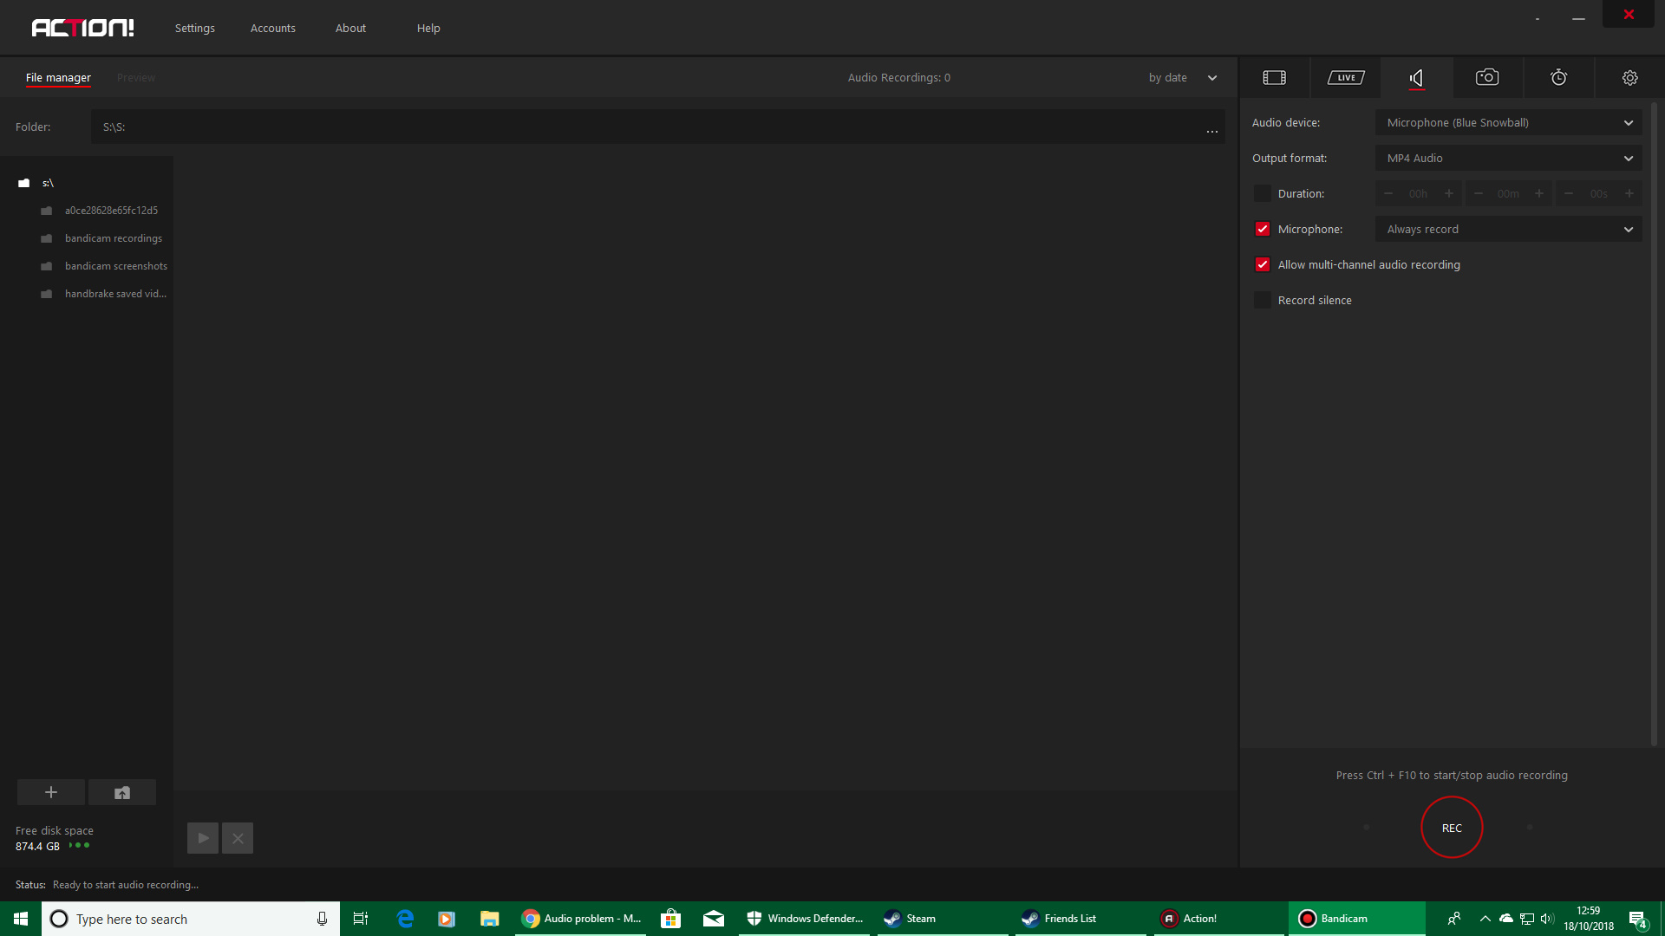Image resolution: width=1665 pixels, height=936 pixels.
Task: Open the File manager tab
Action: coord(58,76)
